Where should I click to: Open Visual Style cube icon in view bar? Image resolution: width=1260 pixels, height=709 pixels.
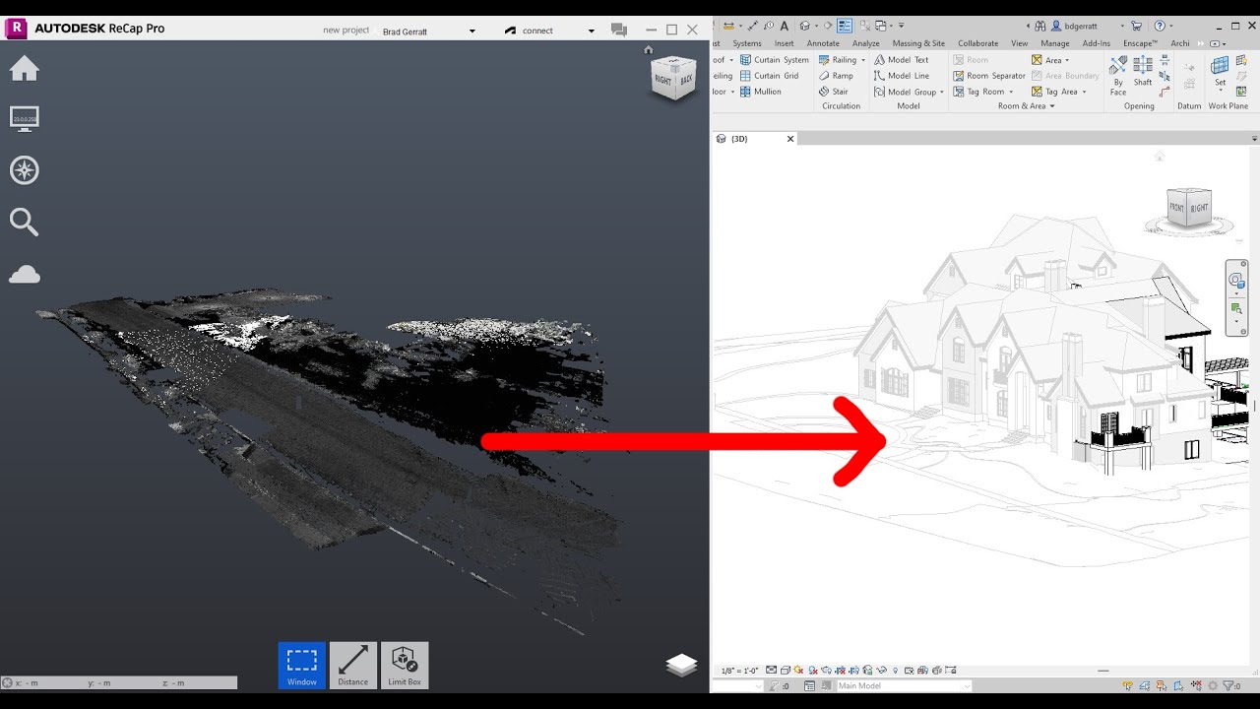pyautogui.click(x=786, y=671)
